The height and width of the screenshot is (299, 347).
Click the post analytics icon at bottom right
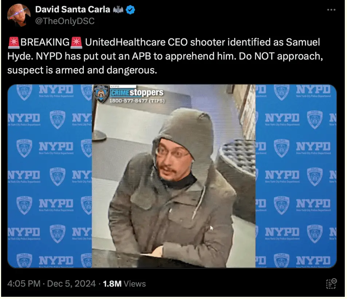click(x=331, y=284)
